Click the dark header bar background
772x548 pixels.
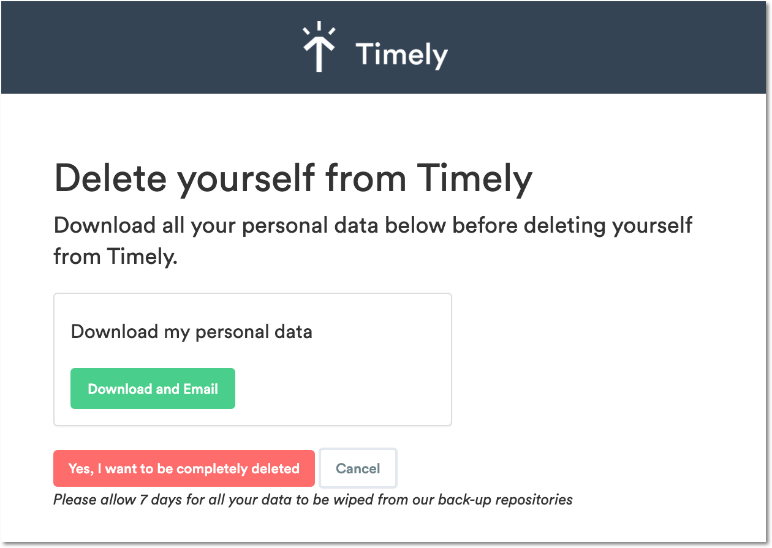[x=123, y=47]
